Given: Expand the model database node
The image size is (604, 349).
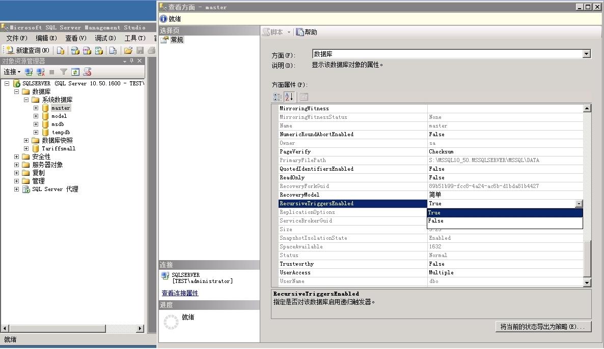Looking at the screenshot, I should pyautogui.click(x=36, y=116).
